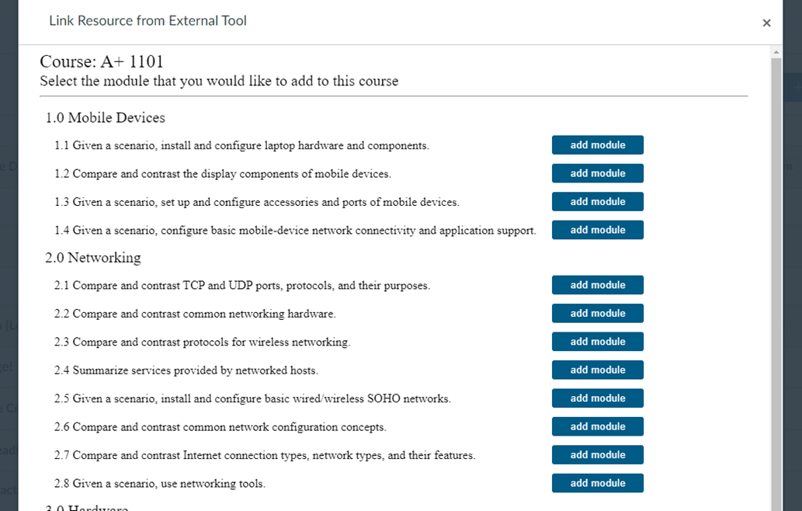The image size is (802, 511).
Task: Add module 2.1 TCP and UDP ports
Action: pyautogui.click(x=597, y=285)
